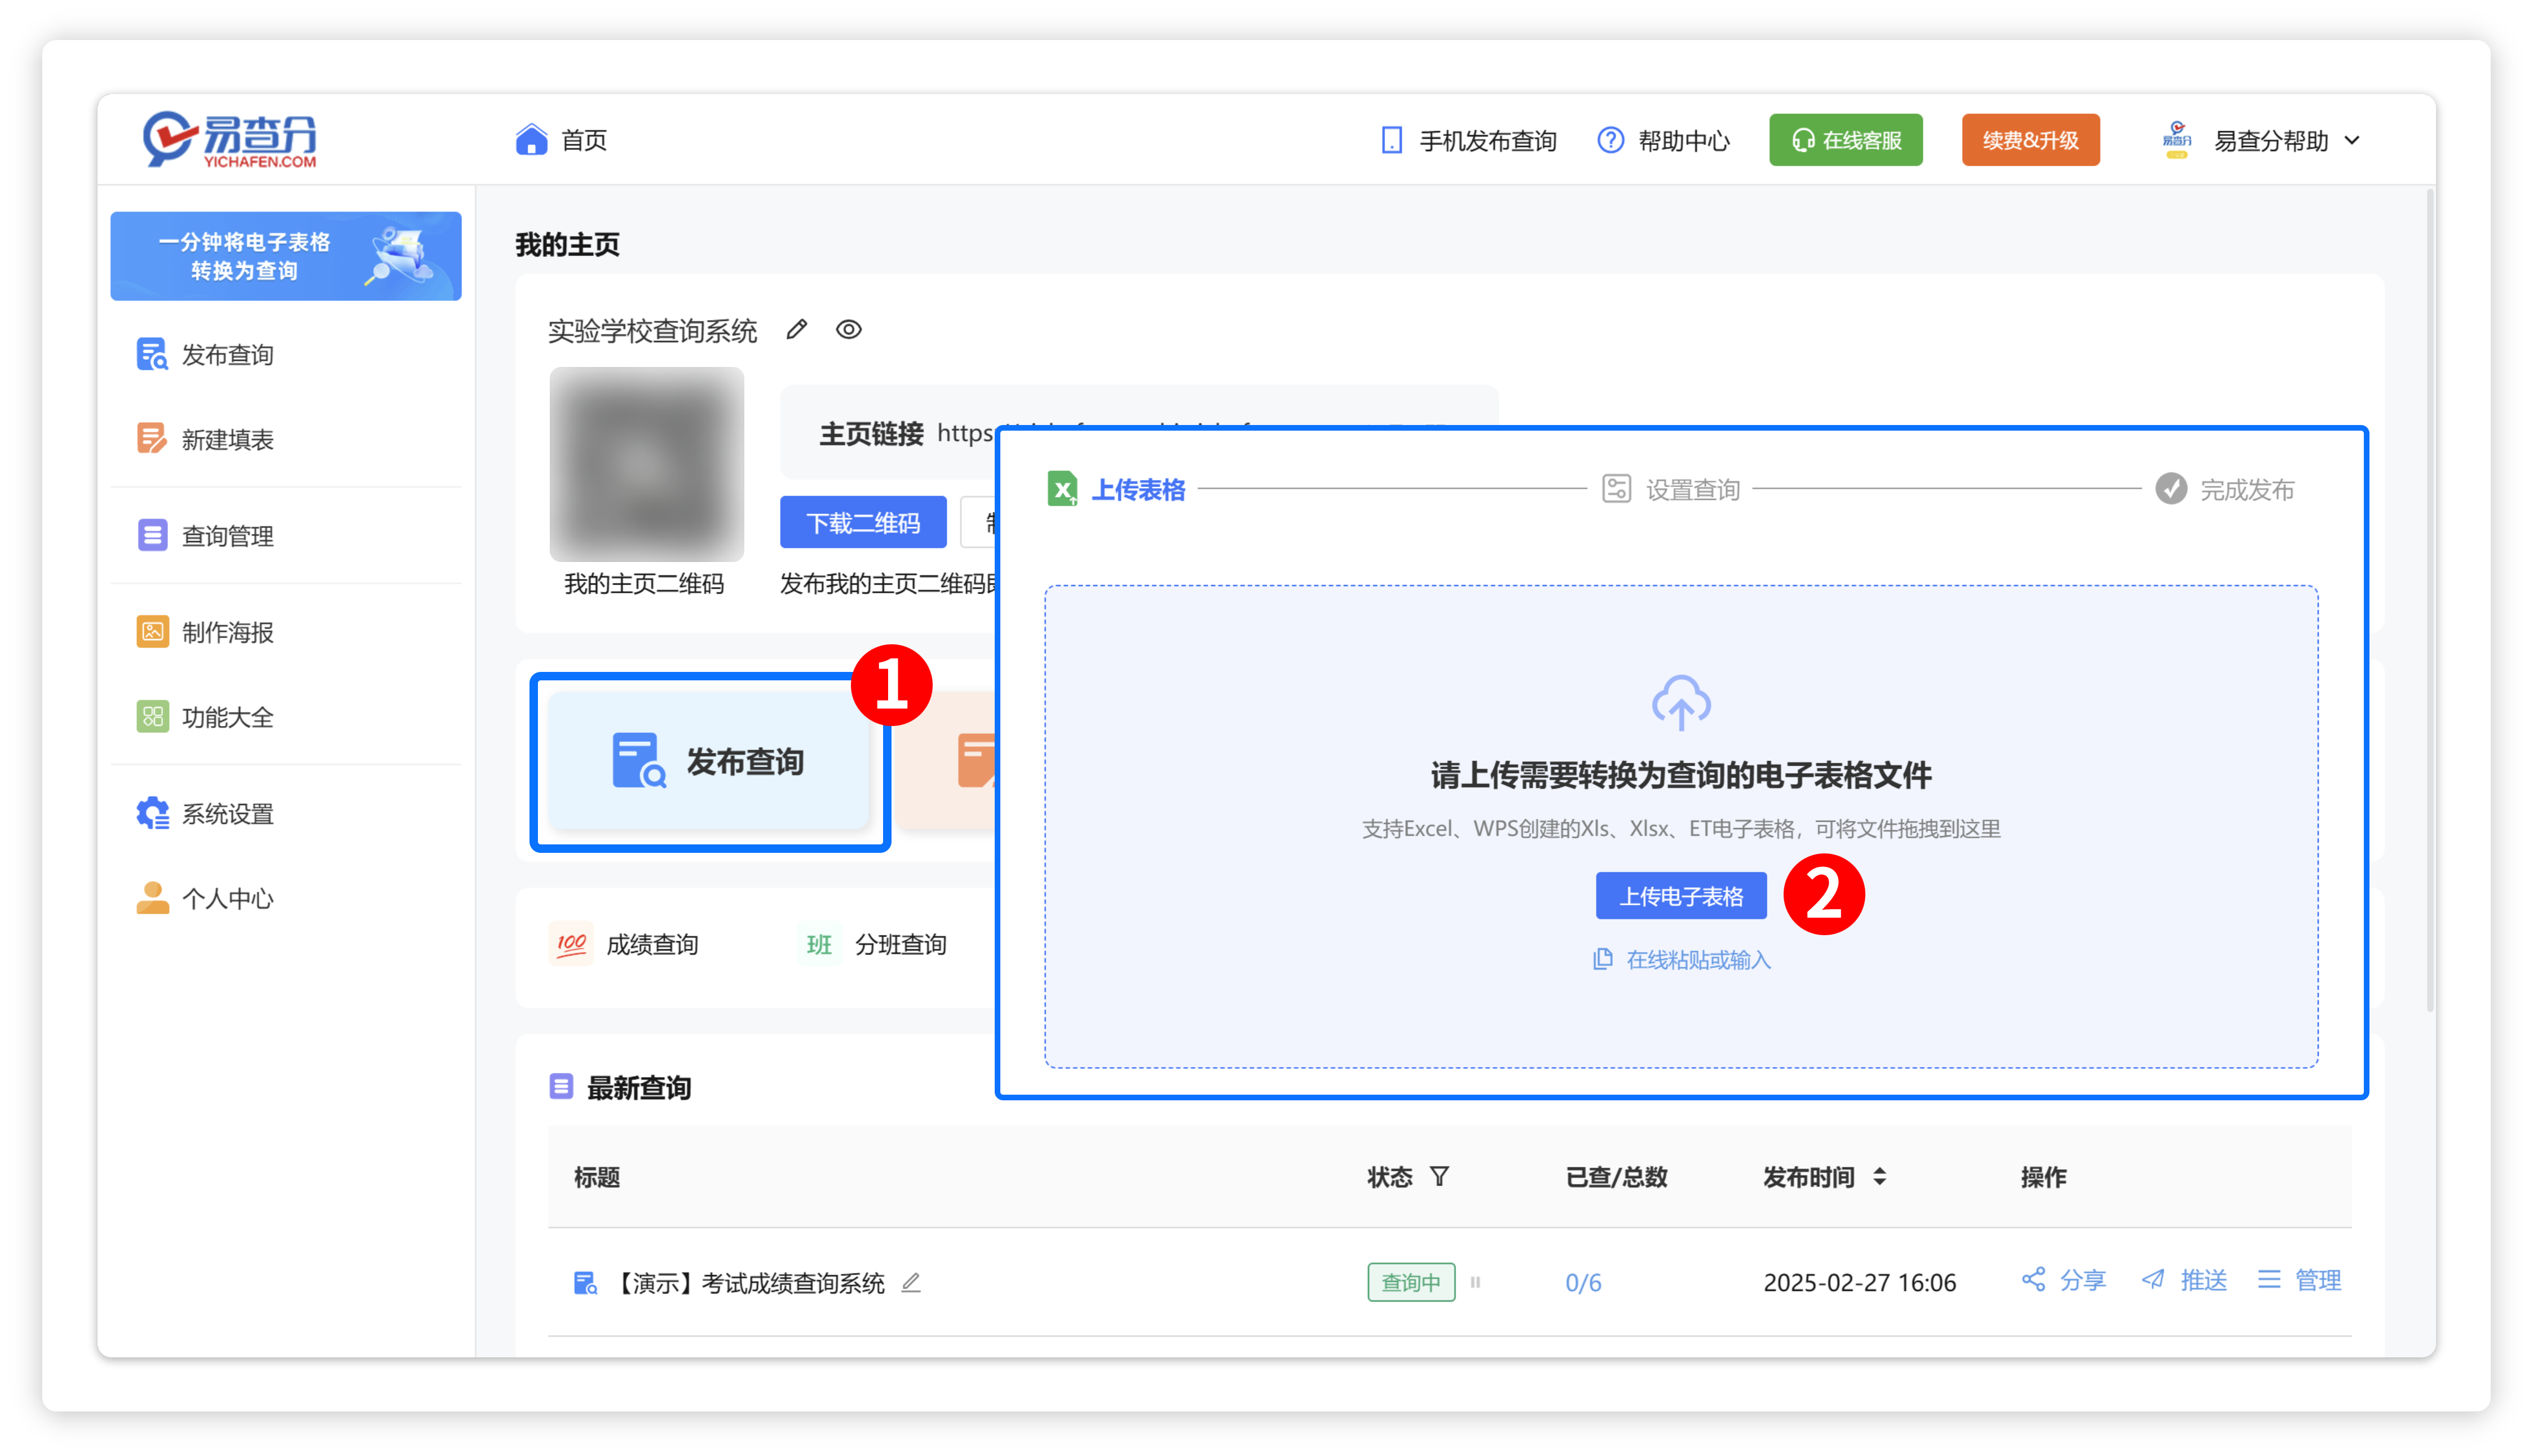Click the 上传电子表格 button
The image size is (2533, 1456).
tap(1680, 896)
